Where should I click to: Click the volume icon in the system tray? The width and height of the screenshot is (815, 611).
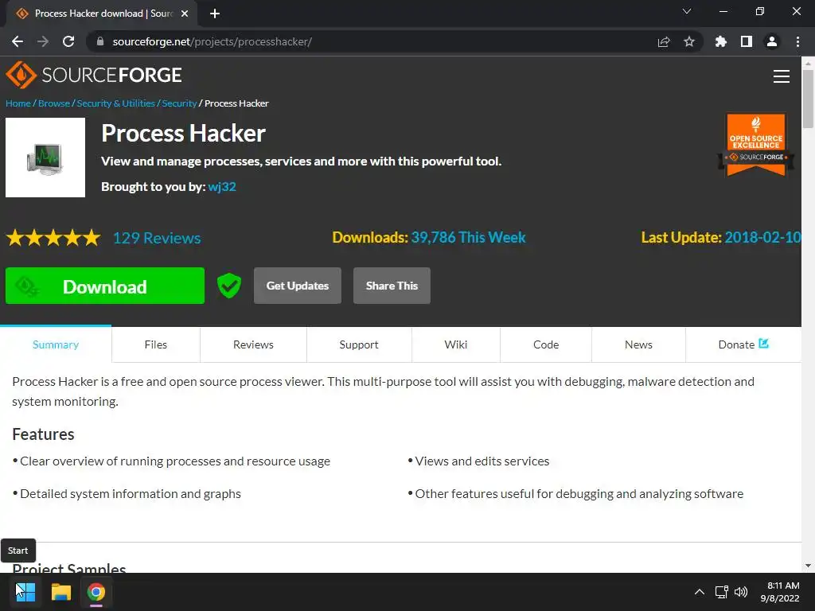(741, 592)
